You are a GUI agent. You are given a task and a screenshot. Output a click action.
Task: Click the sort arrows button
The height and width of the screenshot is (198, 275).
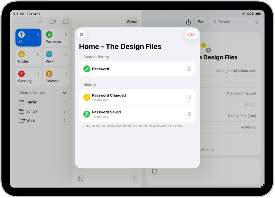click(x=81, y=179)
